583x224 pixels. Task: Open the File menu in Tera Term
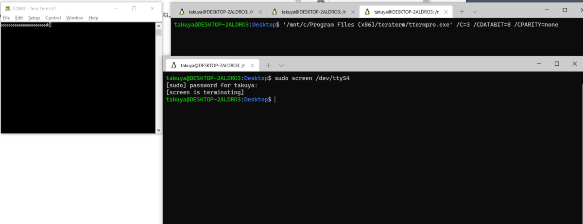click(x=6, y=18)
